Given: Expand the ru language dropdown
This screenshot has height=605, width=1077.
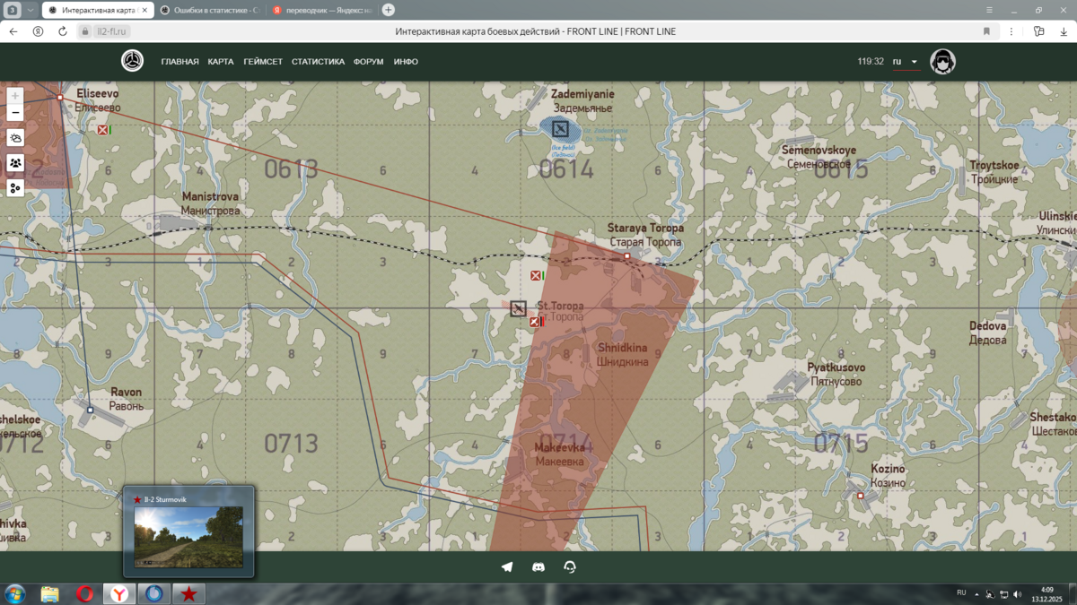Looking at the screenshot, I should (906, 62).
